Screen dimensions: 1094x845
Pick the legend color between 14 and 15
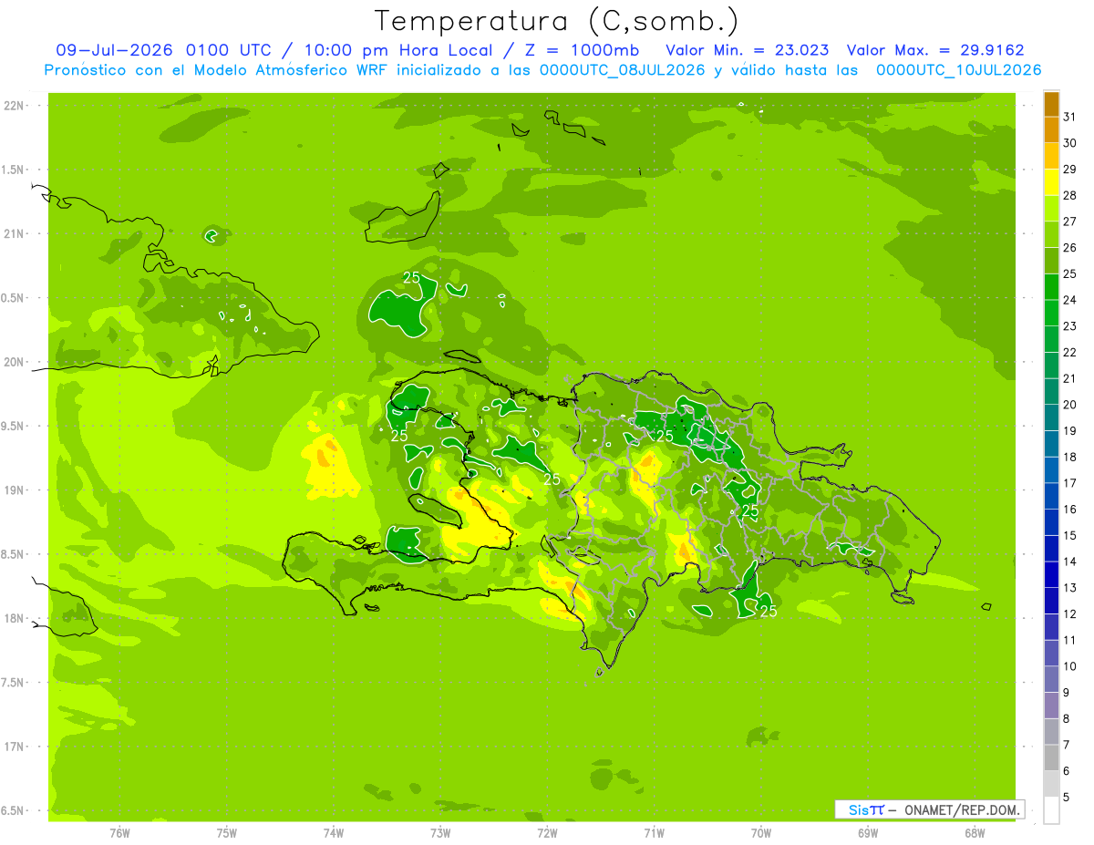(1051, 549)
